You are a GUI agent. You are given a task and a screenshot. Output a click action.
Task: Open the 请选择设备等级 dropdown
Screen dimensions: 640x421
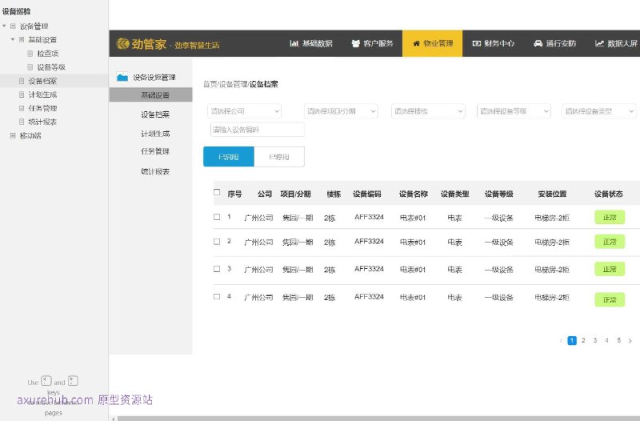click(514, 111)
